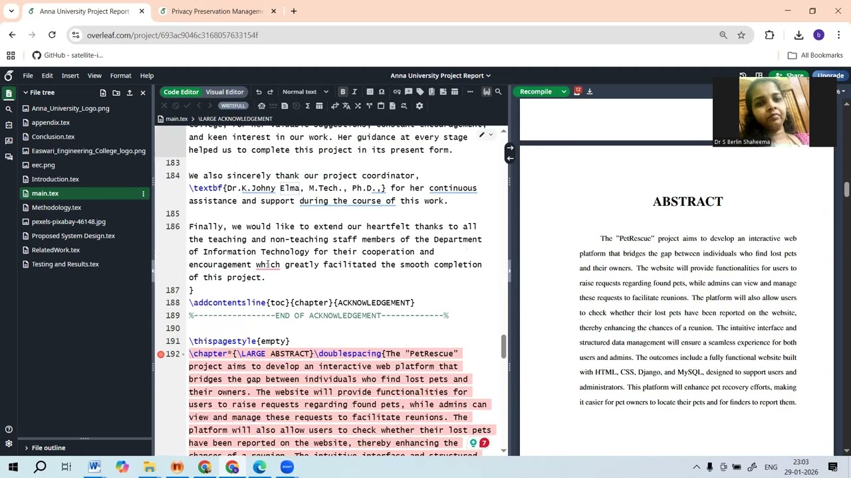Open the Word app in taskbar
This screenshot has width=851, height=478.
click(94, 467)
